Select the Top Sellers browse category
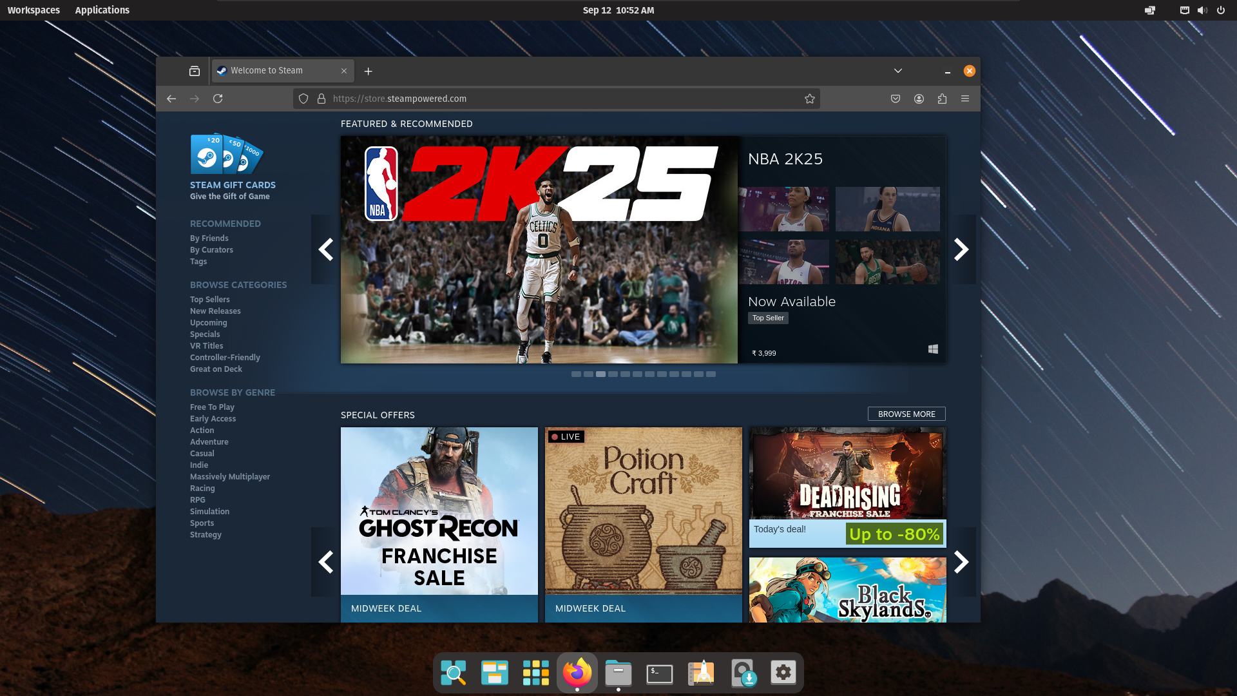The image size is (1237, 696). [209, 299]
